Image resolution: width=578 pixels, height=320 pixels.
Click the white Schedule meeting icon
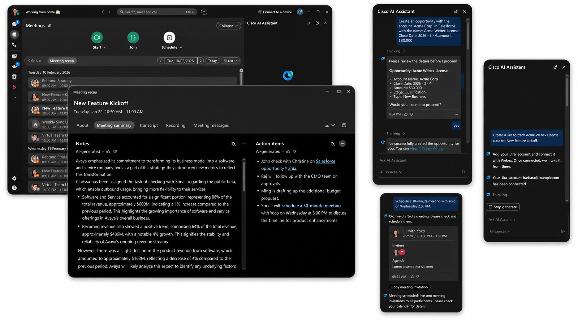pos(169,38)
